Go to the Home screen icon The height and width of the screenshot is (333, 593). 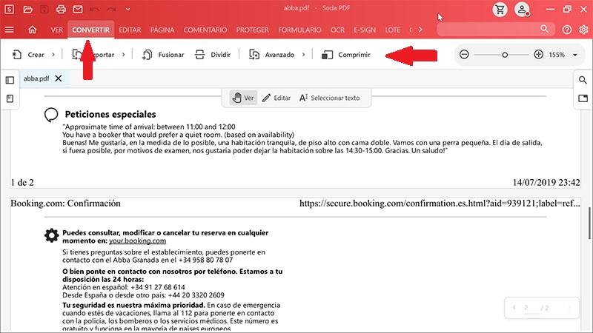click(32, 30)
